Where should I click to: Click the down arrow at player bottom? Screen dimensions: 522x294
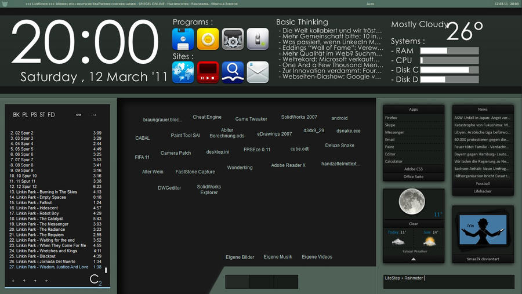(x=13, y=281)
